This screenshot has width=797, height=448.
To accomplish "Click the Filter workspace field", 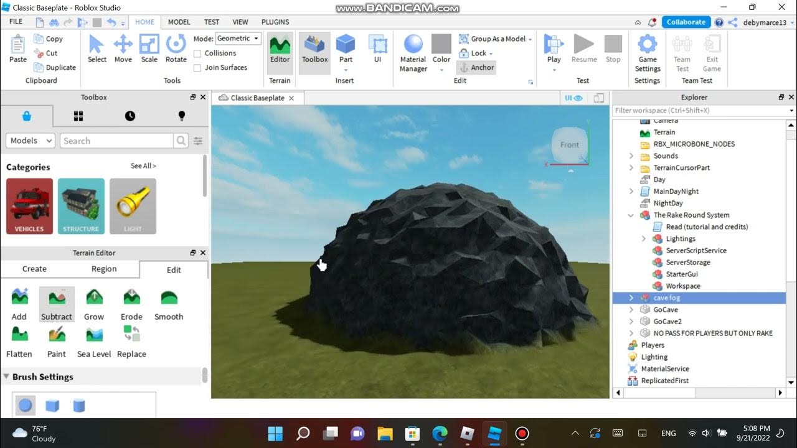I will (x=700, y=111).
